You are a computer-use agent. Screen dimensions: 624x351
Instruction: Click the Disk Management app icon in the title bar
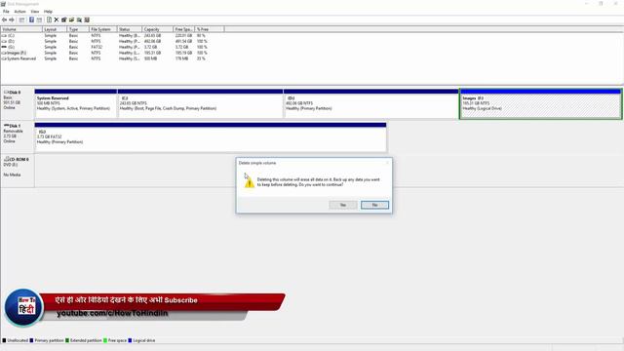3,4
